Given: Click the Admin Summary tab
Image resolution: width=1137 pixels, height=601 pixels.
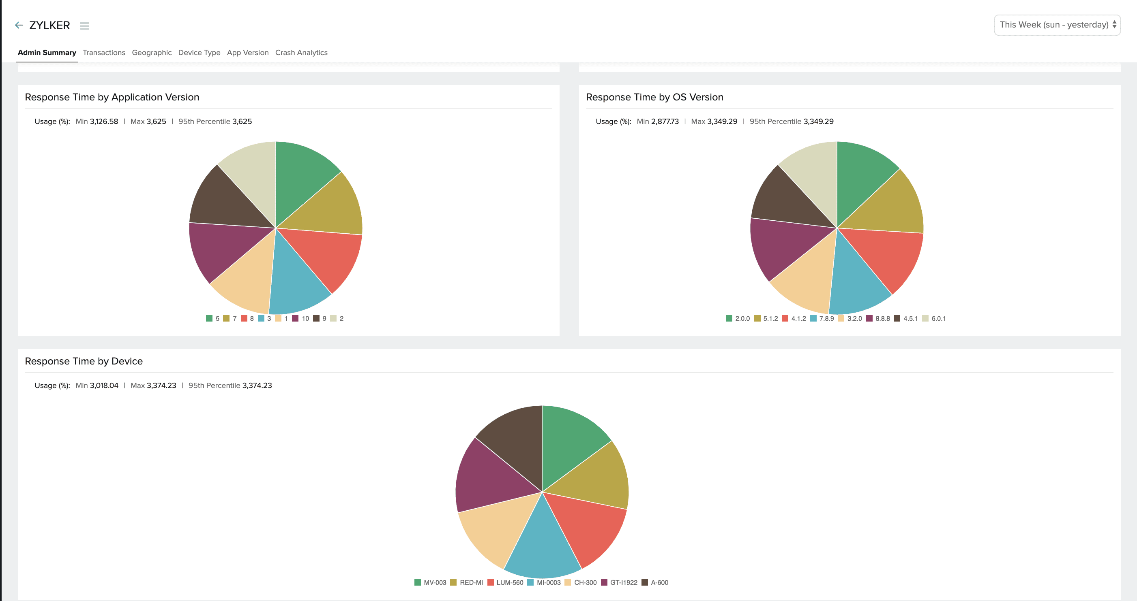Looking at the screenshot, I should coord(47,53).
